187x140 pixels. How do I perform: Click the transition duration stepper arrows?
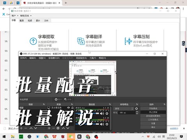pyautogui.click(x=137, y=112)
